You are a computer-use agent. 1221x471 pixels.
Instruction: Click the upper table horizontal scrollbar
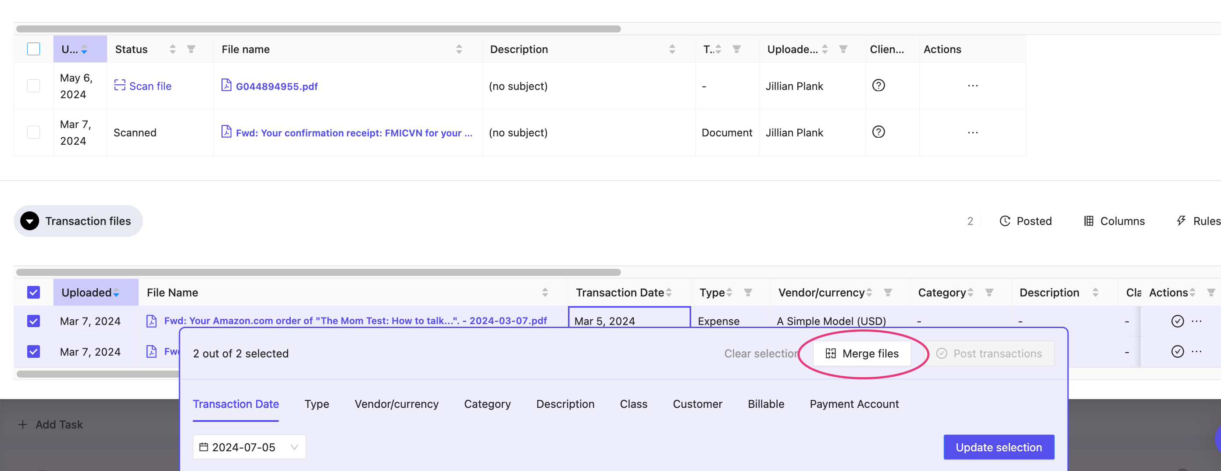point(318,29)
